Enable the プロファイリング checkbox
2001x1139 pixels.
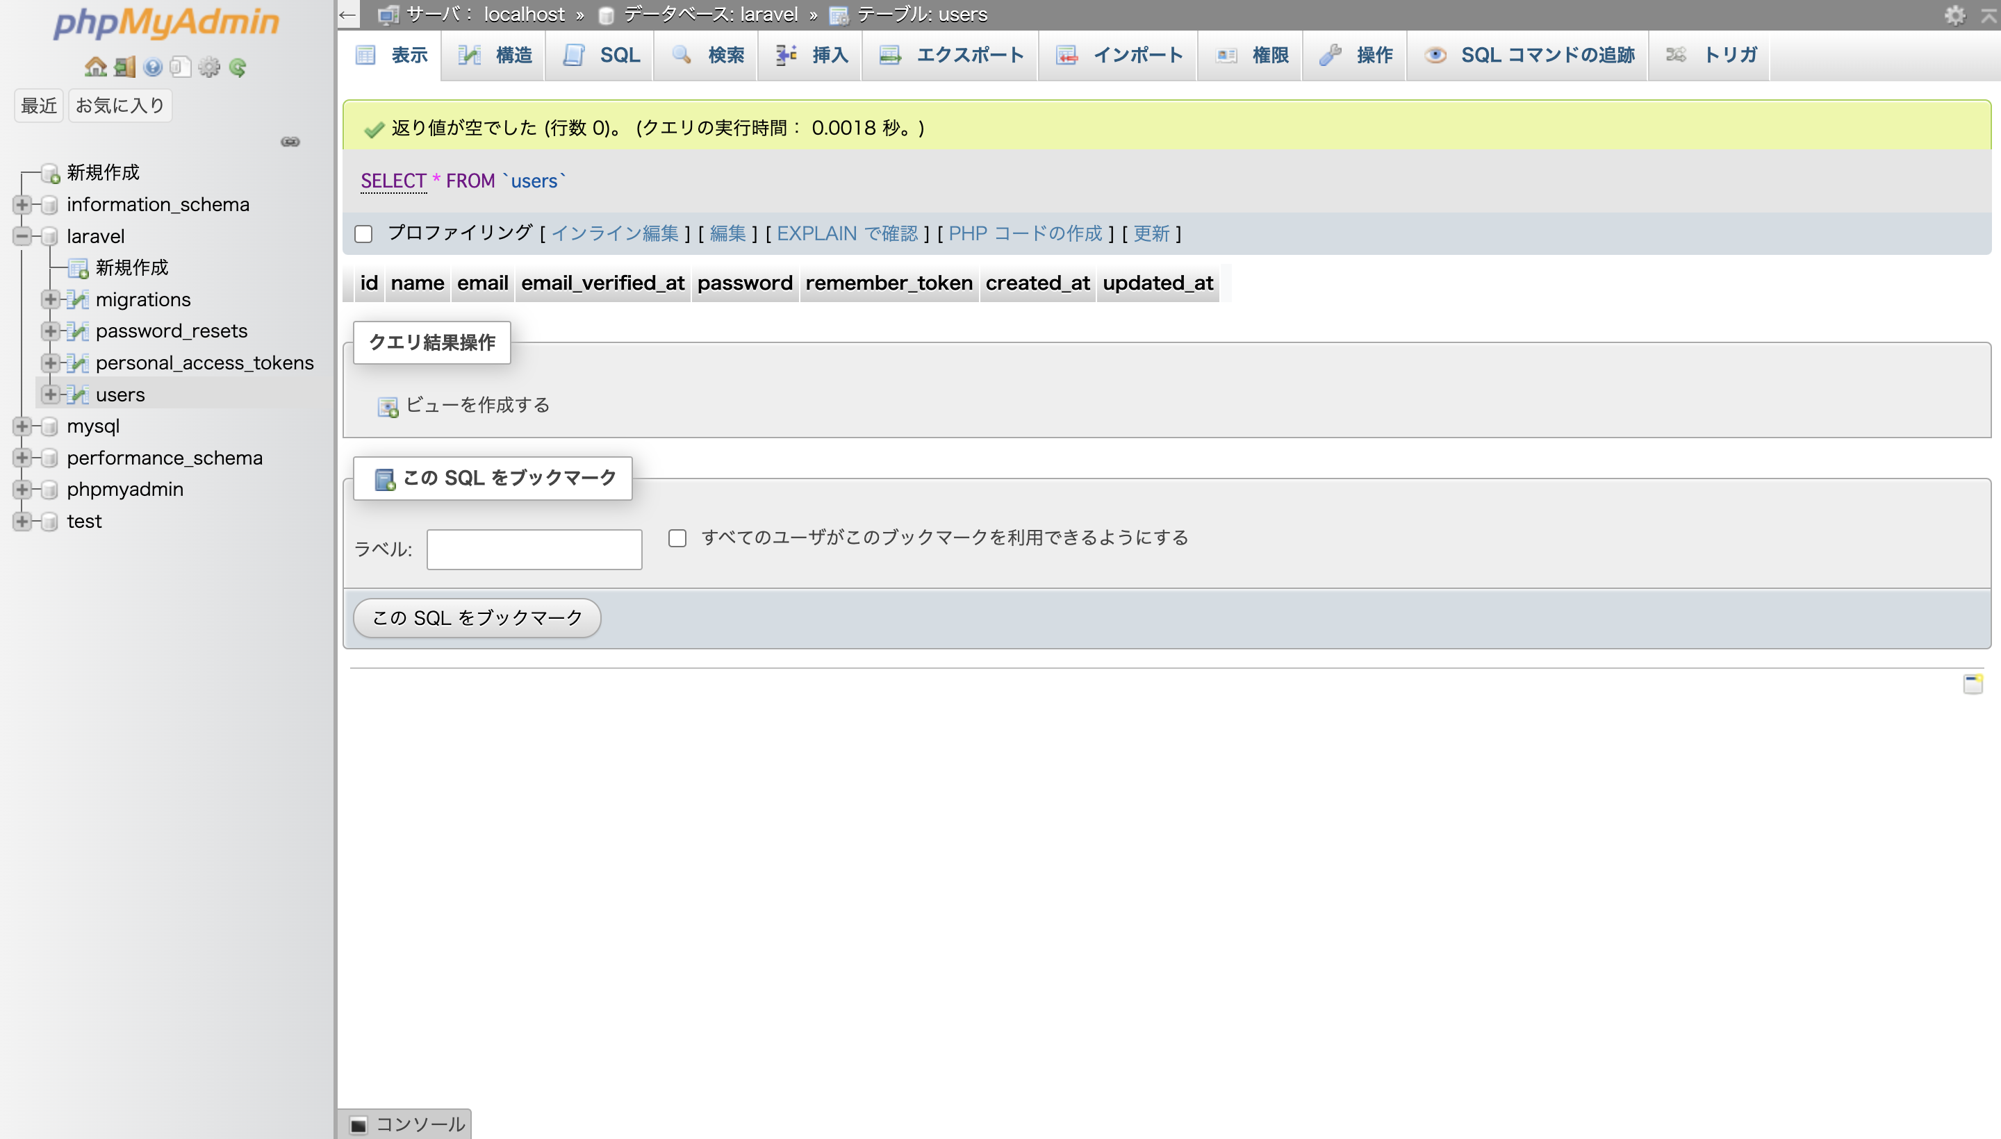[x=363, y=234]
